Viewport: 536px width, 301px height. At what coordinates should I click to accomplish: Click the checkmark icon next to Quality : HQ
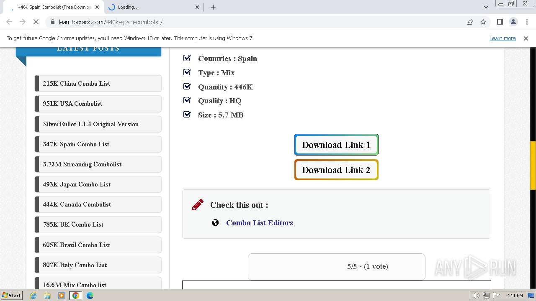click(187, 100)
